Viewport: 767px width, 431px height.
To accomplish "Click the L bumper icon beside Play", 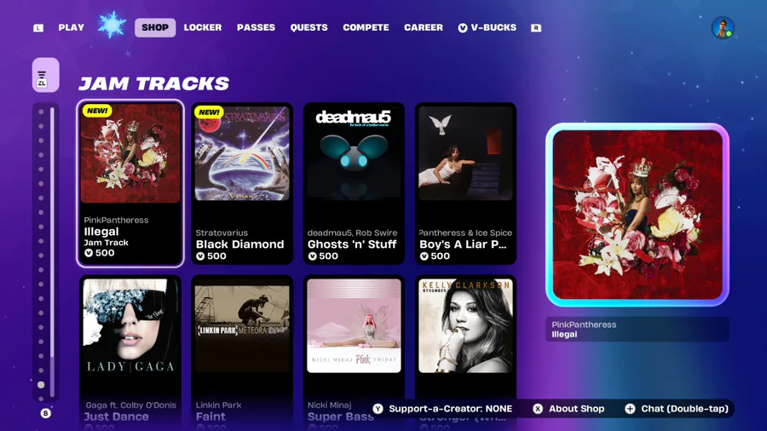I will click(x=38, y=28).
